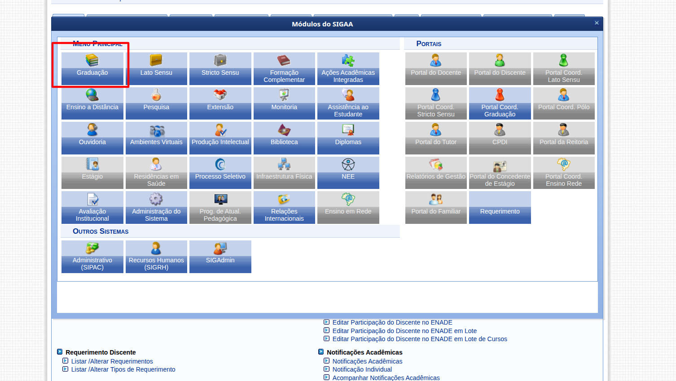Screen dimensions: 676x381
Task: Open the SIGAdmin system
Action: point(220,257)
